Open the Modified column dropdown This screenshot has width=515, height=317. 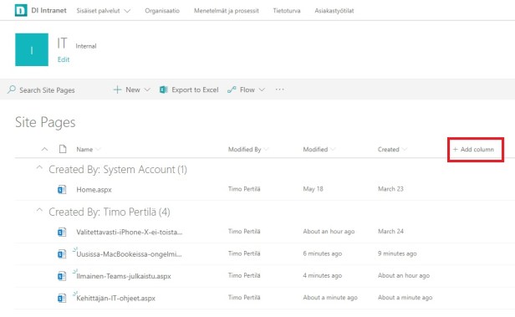(333, 150)
